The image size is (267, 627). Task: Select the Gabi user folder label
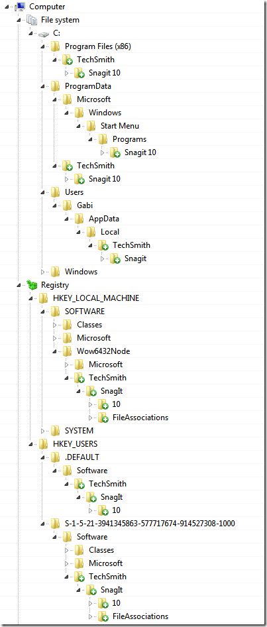84,205
